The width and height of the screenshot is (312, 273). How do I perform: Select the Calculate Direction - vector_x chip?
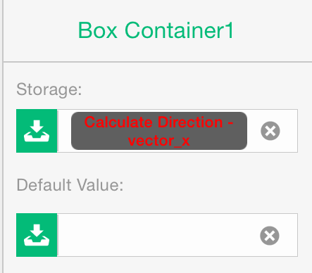point(159,131)
